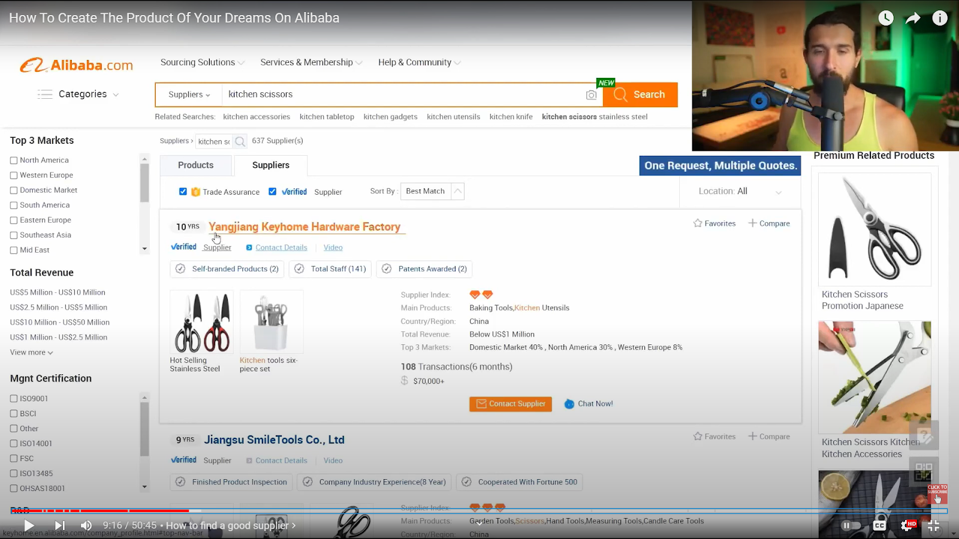Check the North America market box

pos(14,161)
